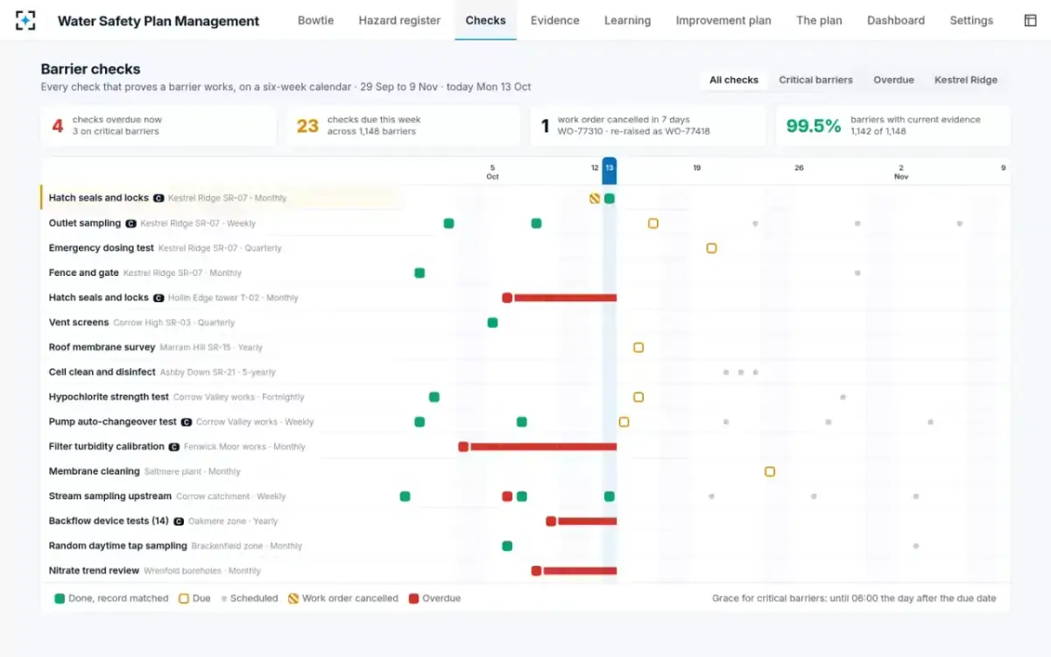Show only Overdue checks
The image size is (1051, 657).
coord(893,80)
